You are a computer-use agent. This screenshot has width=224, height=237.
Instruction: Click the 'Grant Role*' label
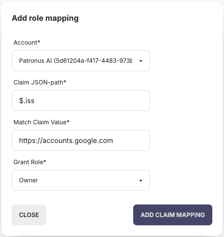click(x=30, y=162)
